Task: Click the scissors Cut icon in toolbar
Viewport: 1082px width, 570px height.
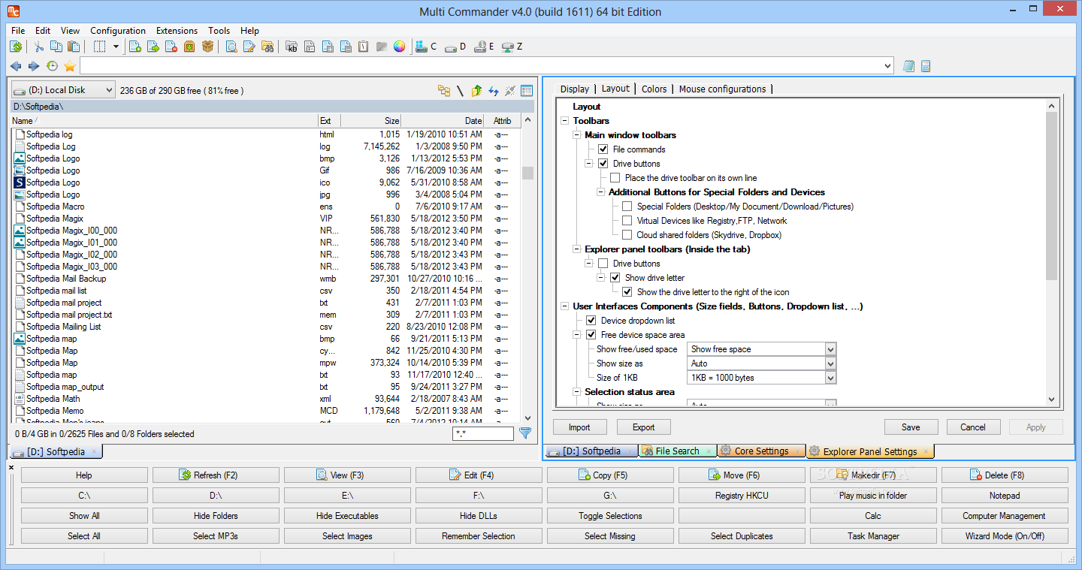Action: [39, 47]
